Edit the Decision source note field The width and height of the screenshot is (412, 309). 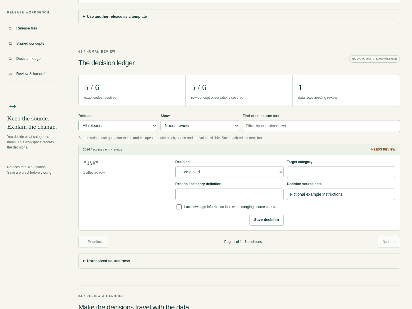click(x=341, y=194)
